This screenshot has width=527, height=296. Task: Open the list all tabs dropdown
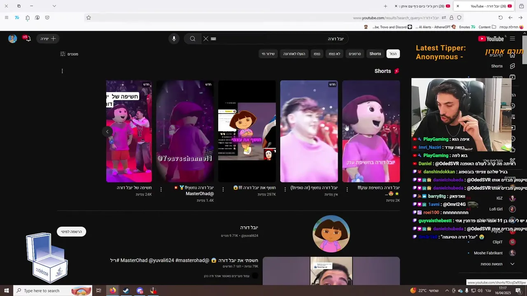coord(54,6)
